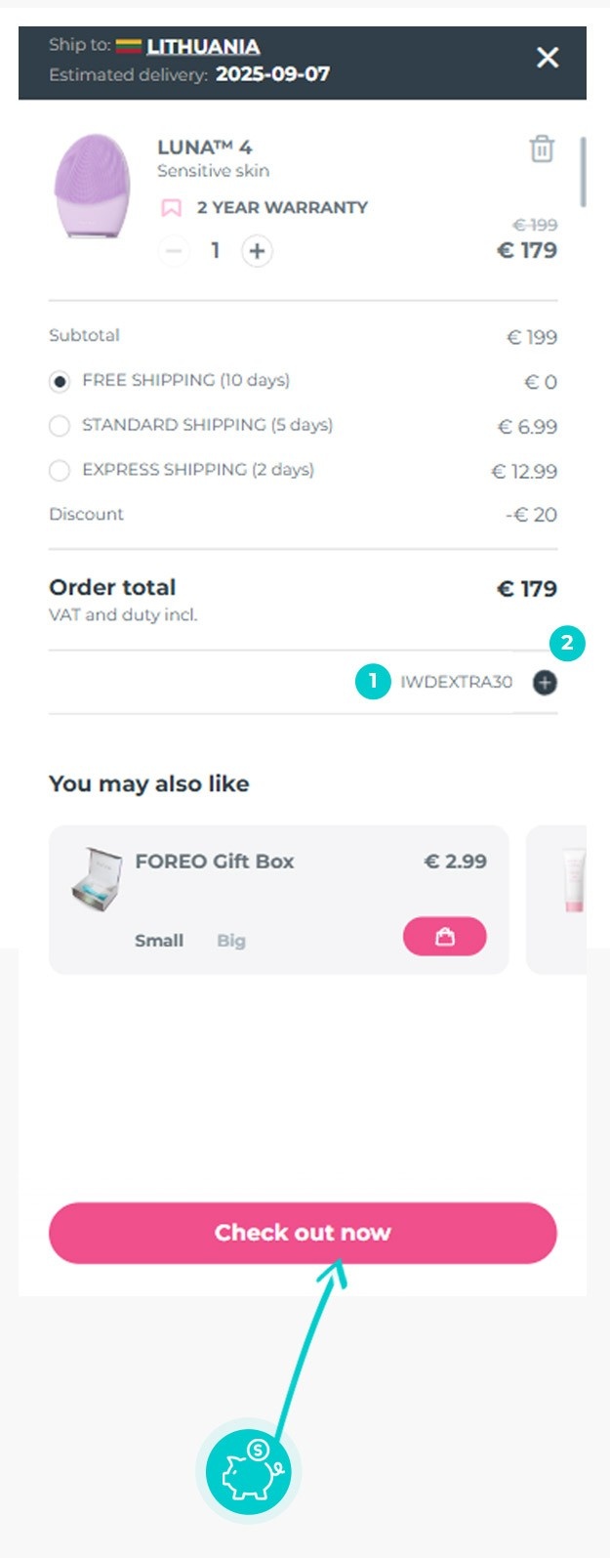Choose Small gift box size
The image size is (610, 1558).
point(159,941)
